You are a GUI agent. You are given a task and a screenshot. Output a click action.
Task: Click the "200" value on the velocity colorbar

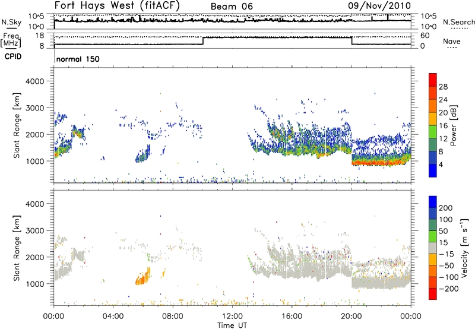click(446, 208)
